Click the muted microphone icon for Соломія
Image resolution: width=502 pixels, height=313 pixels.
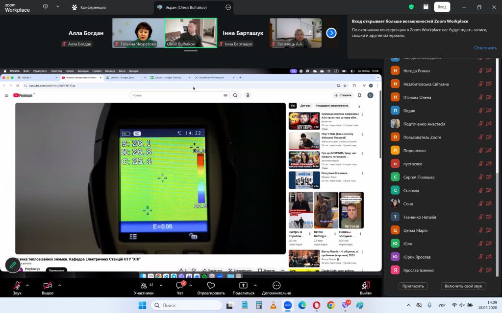click(x=480, y=190)
